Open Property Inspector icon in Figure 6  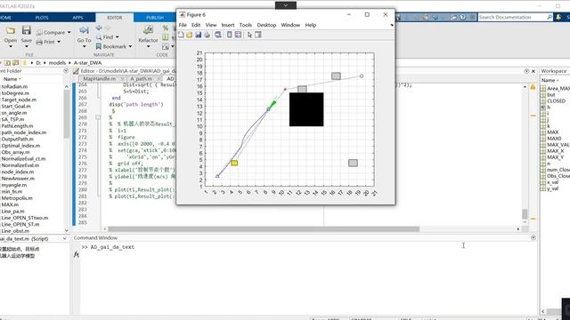pos(258,35)
